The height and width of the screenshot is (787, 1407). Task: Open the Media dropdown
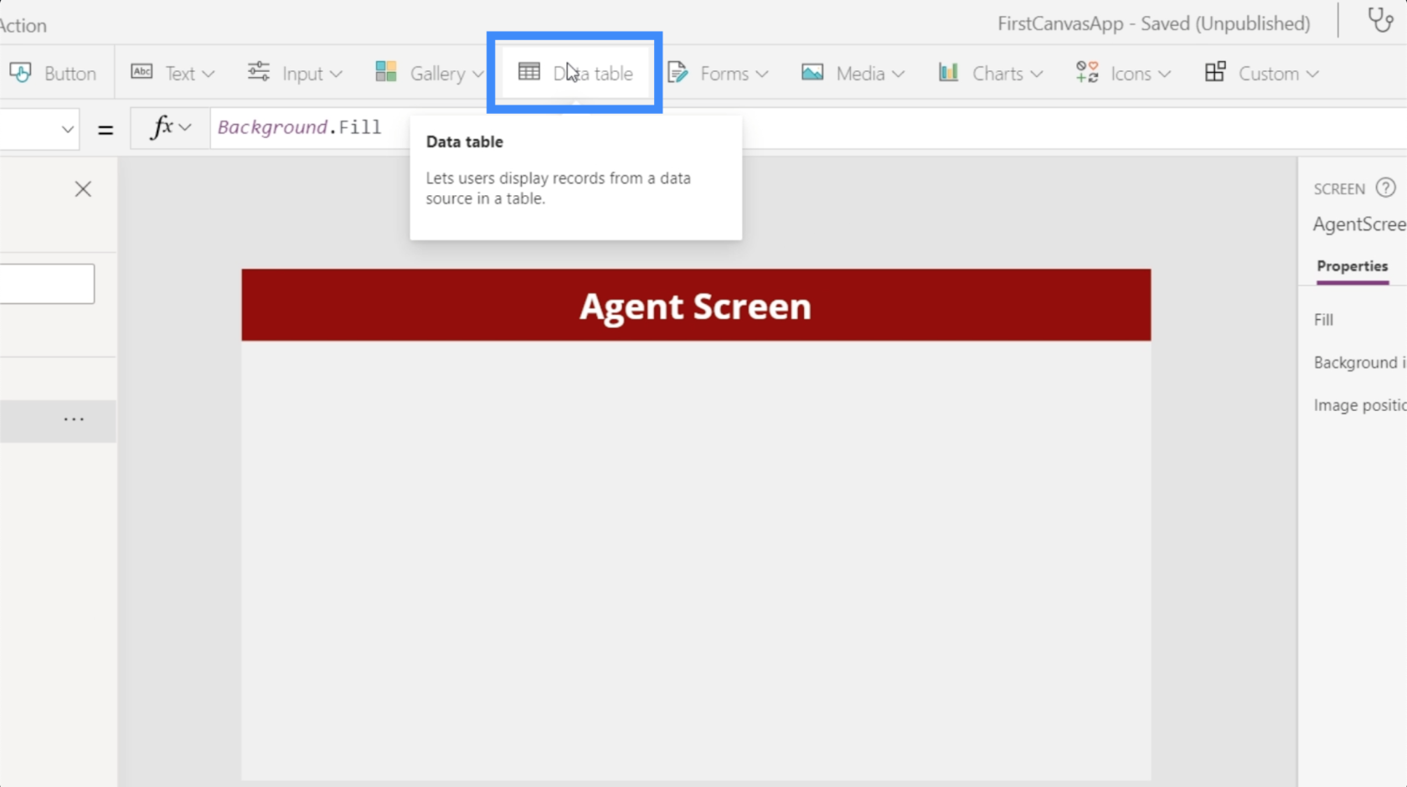coord(853,74)
